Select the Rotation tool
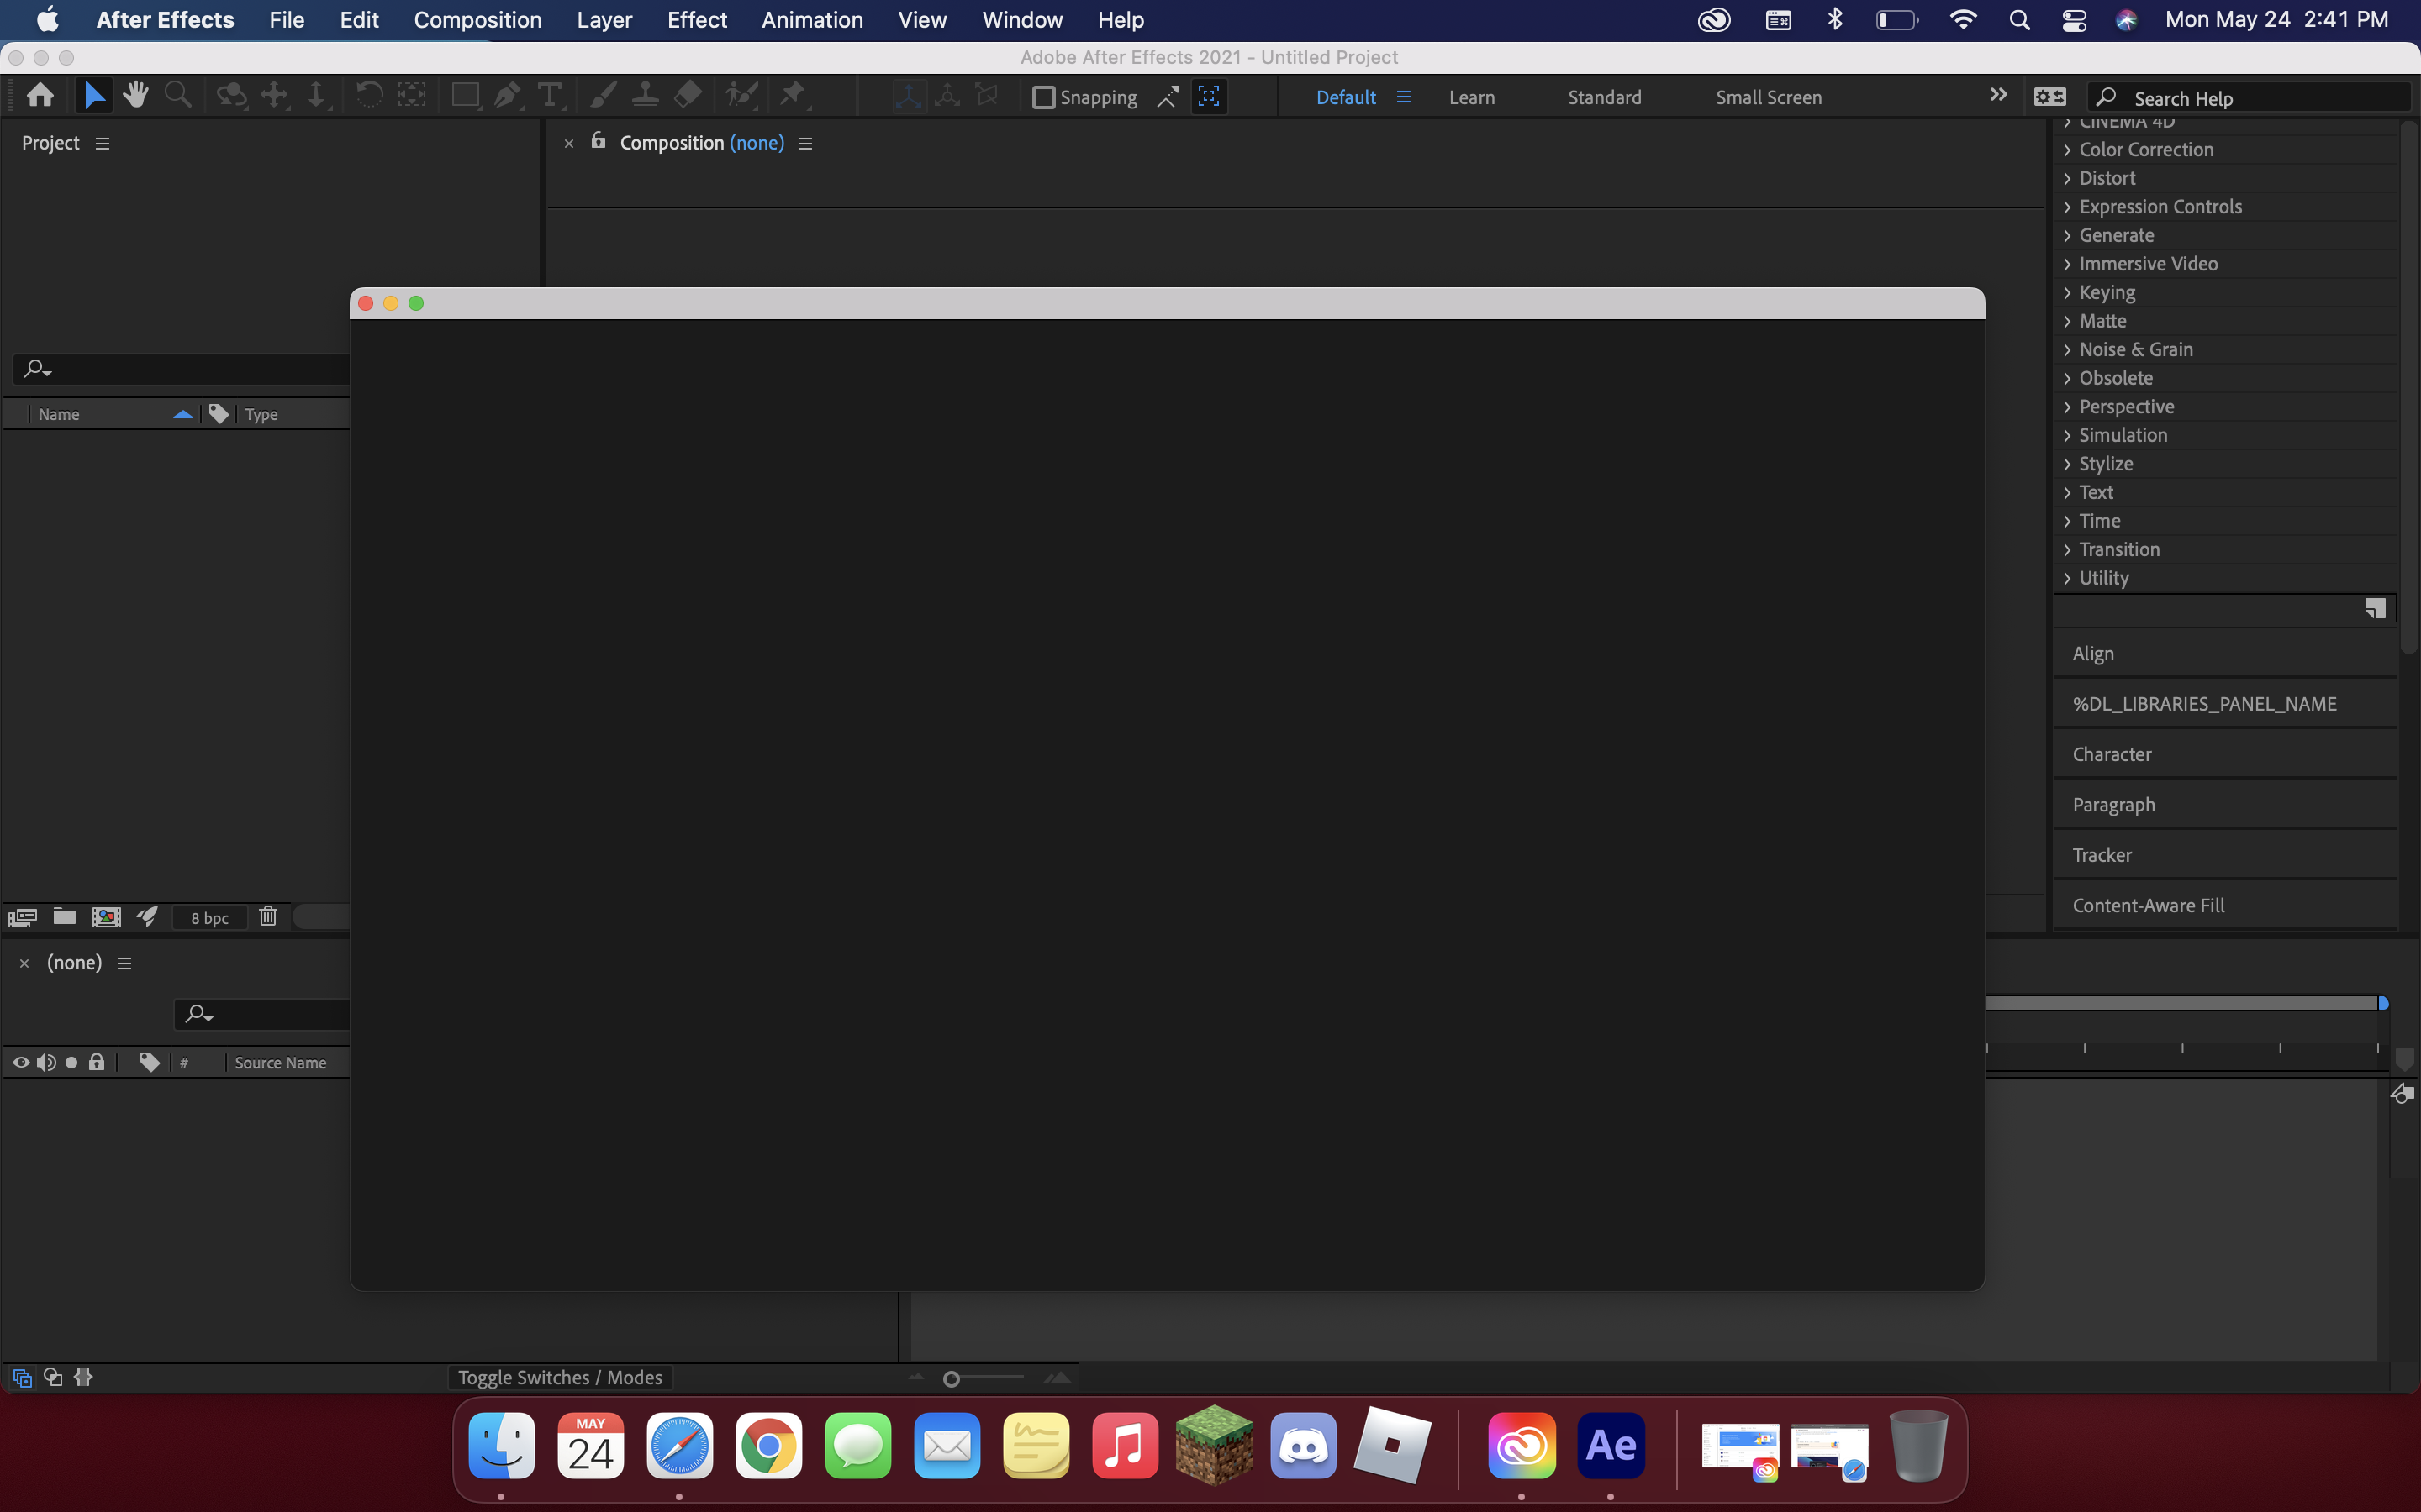This screenshot has width=2421, height=1512. point(369,95)
